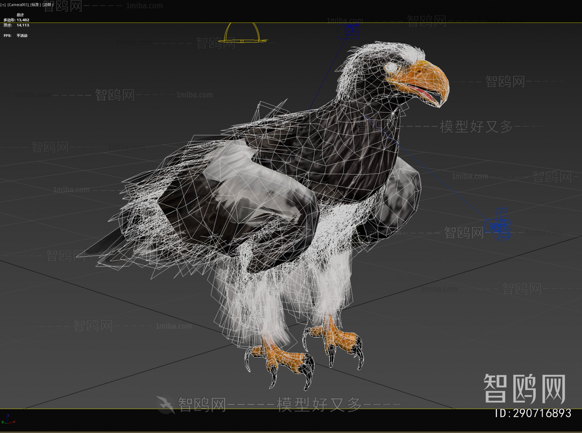Viewport: 582px width, 433px height.
Task: Click the XYZ axis tripod indicator
Action: point(8,419)
